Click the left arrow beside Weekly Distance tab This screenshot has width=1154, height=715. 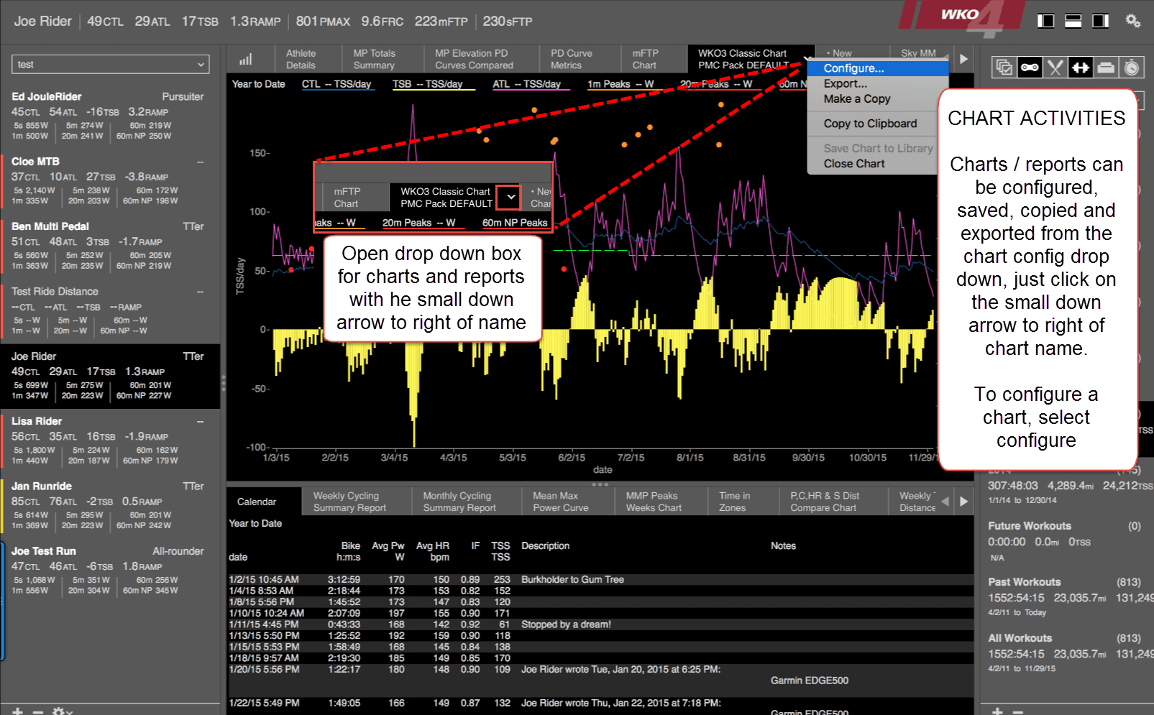pos(945,502)
